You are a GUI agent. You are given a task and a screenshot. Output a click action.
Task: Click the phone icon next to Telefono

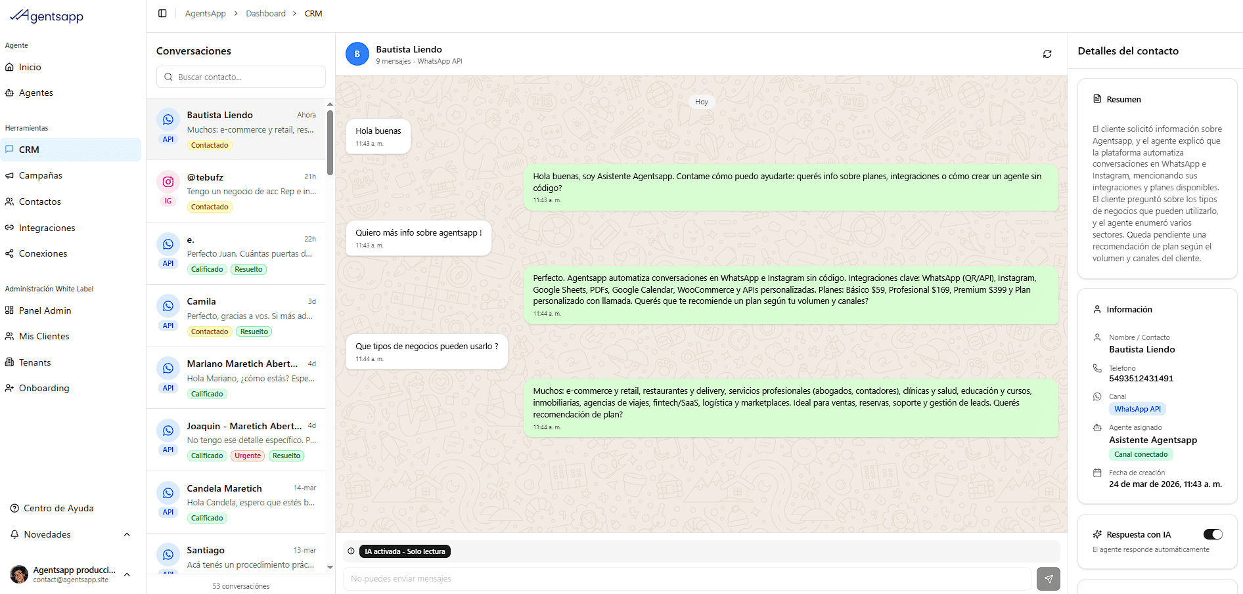1097,368
